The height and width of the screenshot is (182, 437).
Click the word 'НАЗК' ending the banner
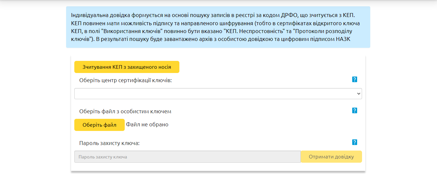click(x=342, y=40)
